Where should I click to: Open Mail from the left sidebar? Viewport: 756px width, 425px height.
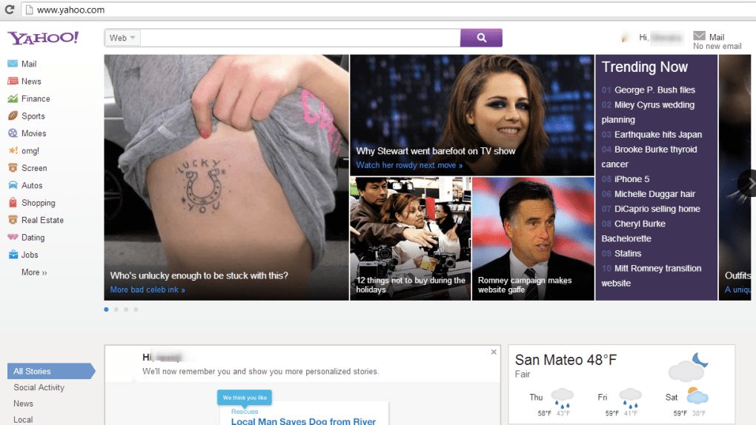click(x=28, y=64)
